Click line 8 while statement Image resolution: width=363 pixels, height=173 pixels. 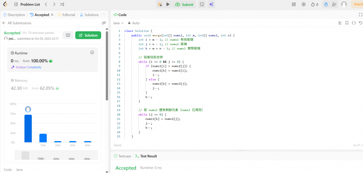pos(161,62)
